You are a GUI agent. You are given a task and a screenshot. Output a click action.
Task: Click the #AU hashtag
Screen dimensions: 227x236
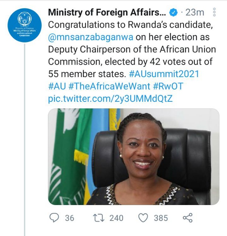[57, 86]
